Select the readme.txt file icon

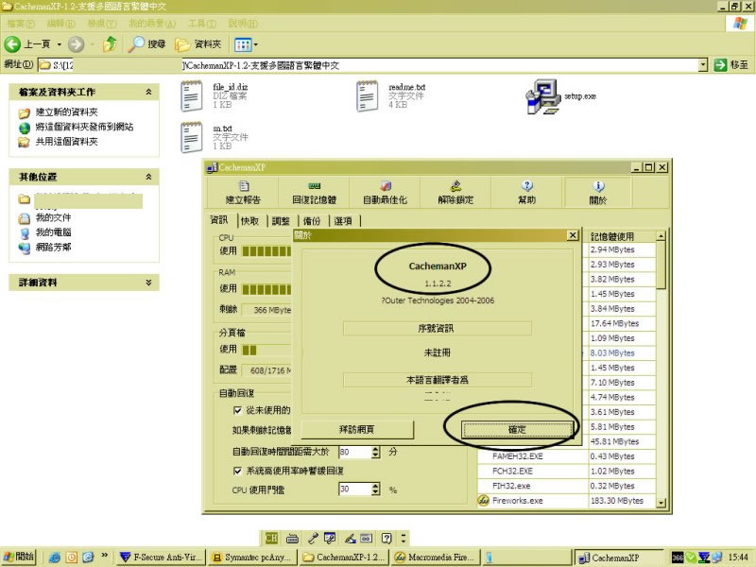point(367,96)
